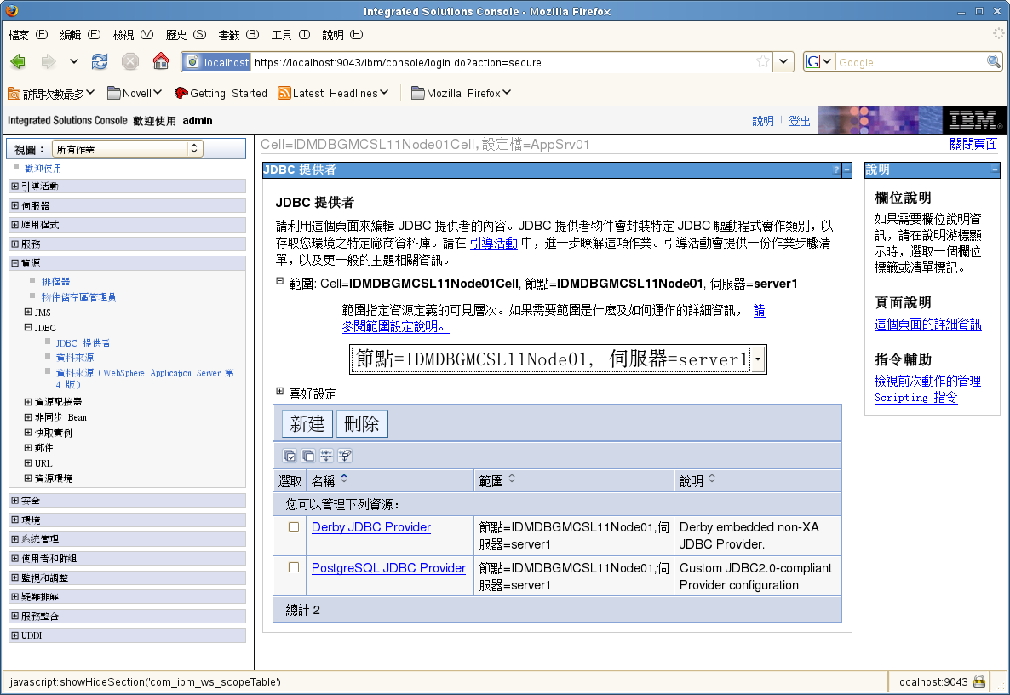Click the Select All table toolbar icon
The image size is (1010, 695).
pos(290,456)
